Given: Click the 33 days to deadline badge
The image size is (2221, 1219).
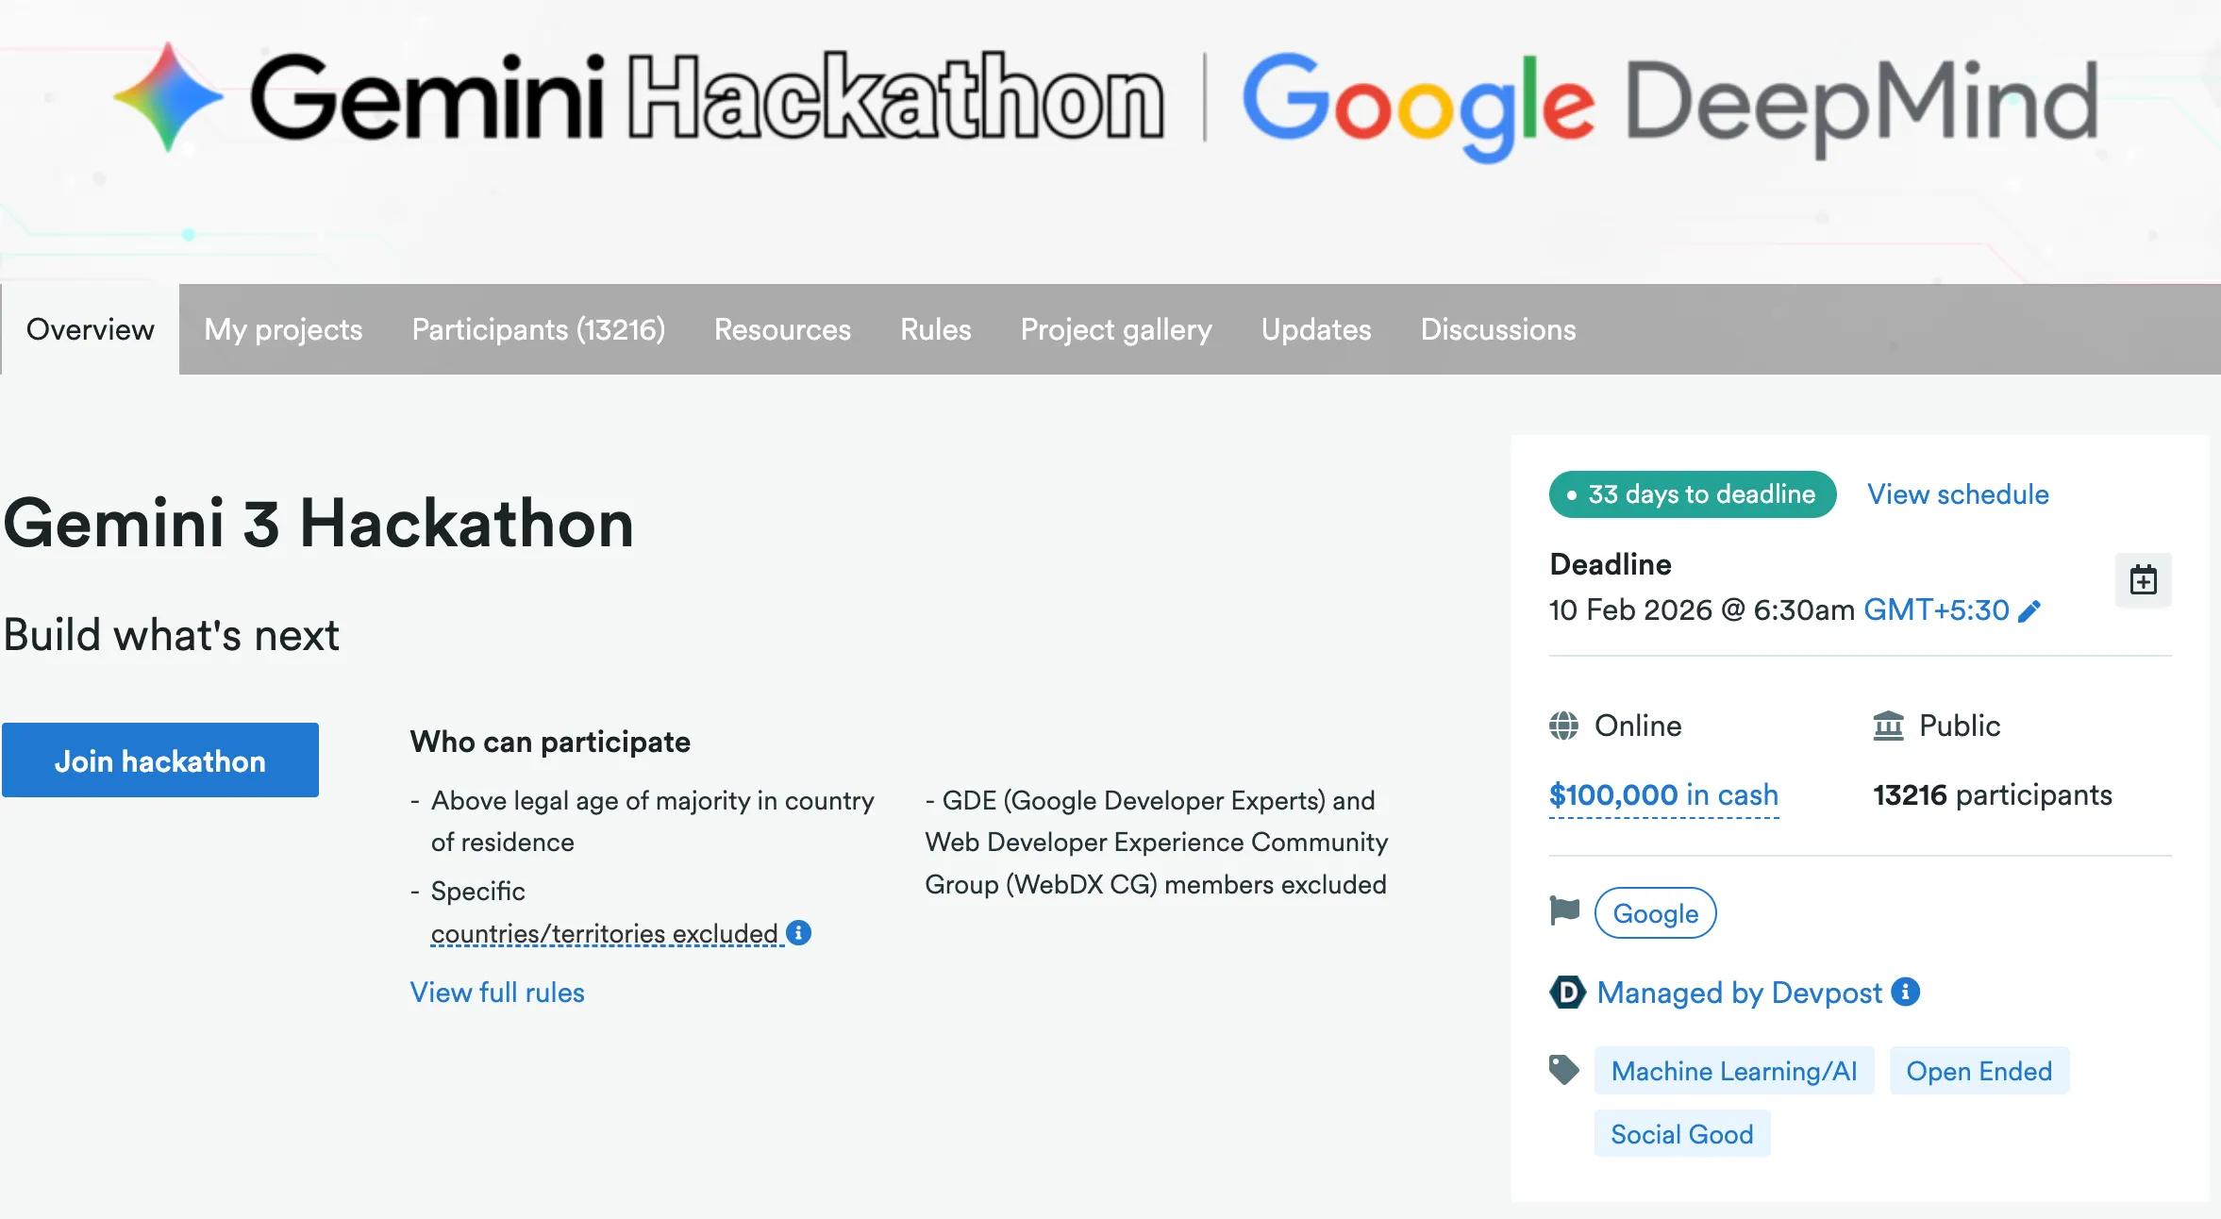Looking at the screenshot, I should point(1692,493).
